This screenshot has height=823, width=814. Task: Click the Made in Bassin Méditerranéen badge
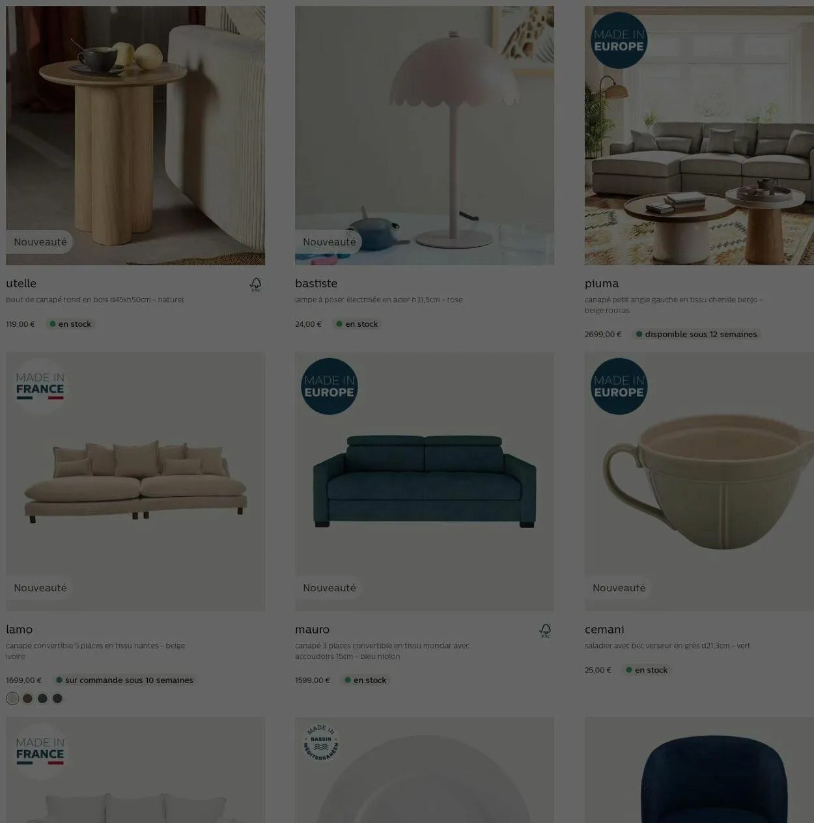[x=321, y=743]
